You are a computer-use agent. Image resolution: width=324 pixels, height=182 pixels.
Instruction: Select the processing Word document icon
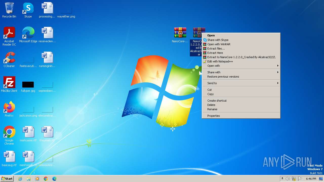point(47,10)
